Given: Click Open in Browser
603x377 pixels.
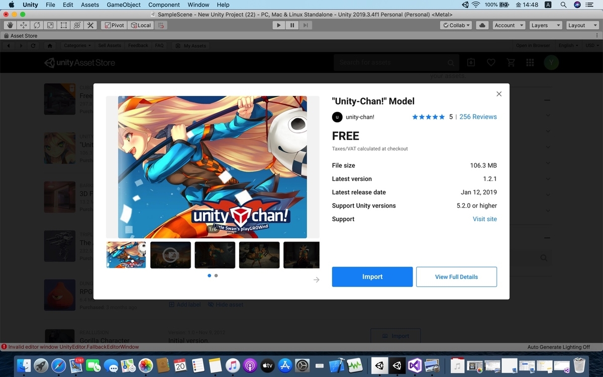Looking at the screenshot, I should point(533,46).
